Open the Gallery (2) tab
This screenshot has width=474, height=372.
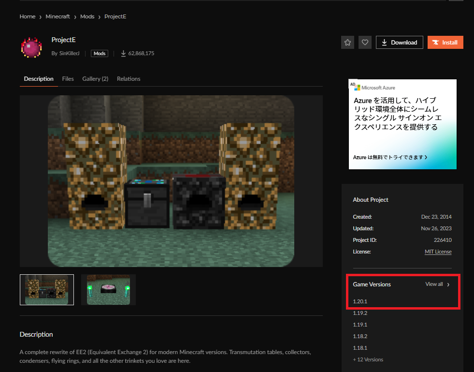[x=95, y=79]
